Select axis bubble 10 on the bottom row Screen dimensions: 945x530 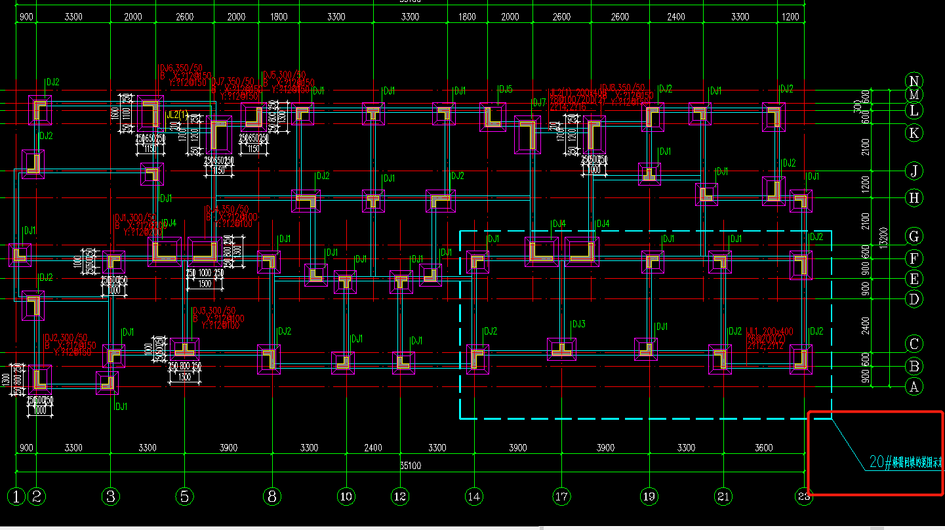click(x=346, y=497)
